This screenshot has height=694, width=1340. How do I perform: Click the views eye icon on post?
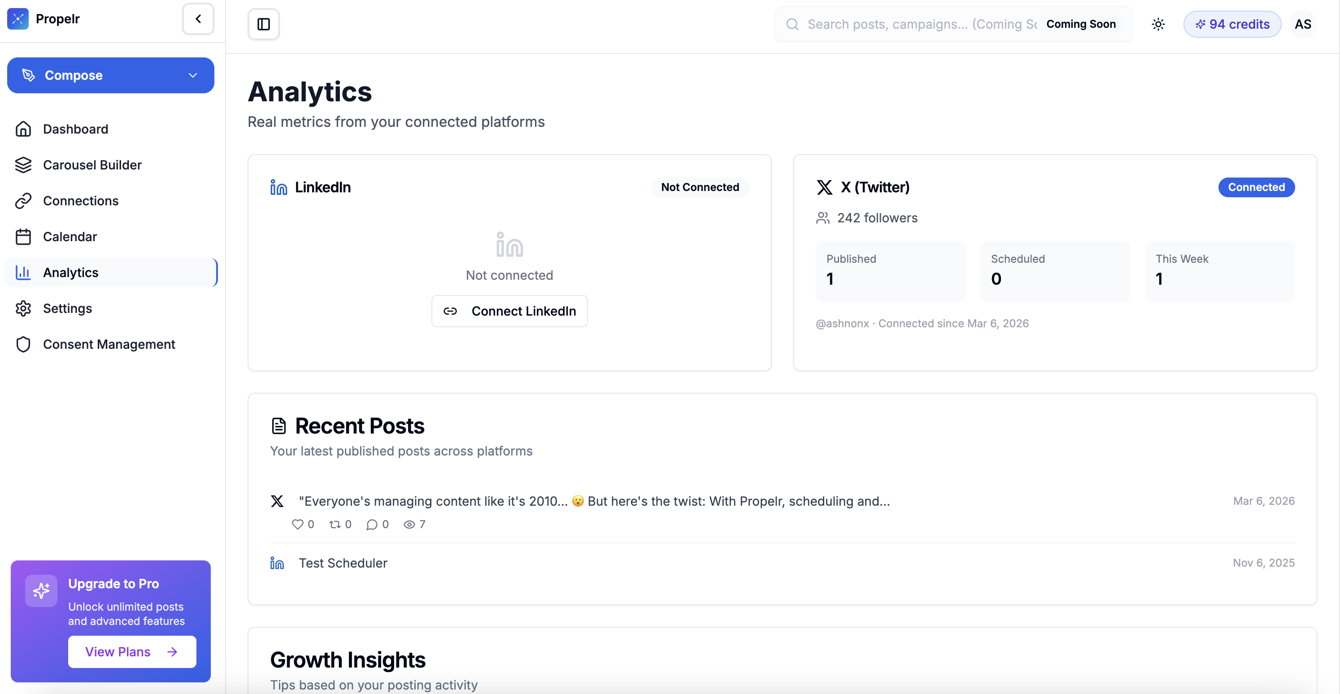coord(409,525)
